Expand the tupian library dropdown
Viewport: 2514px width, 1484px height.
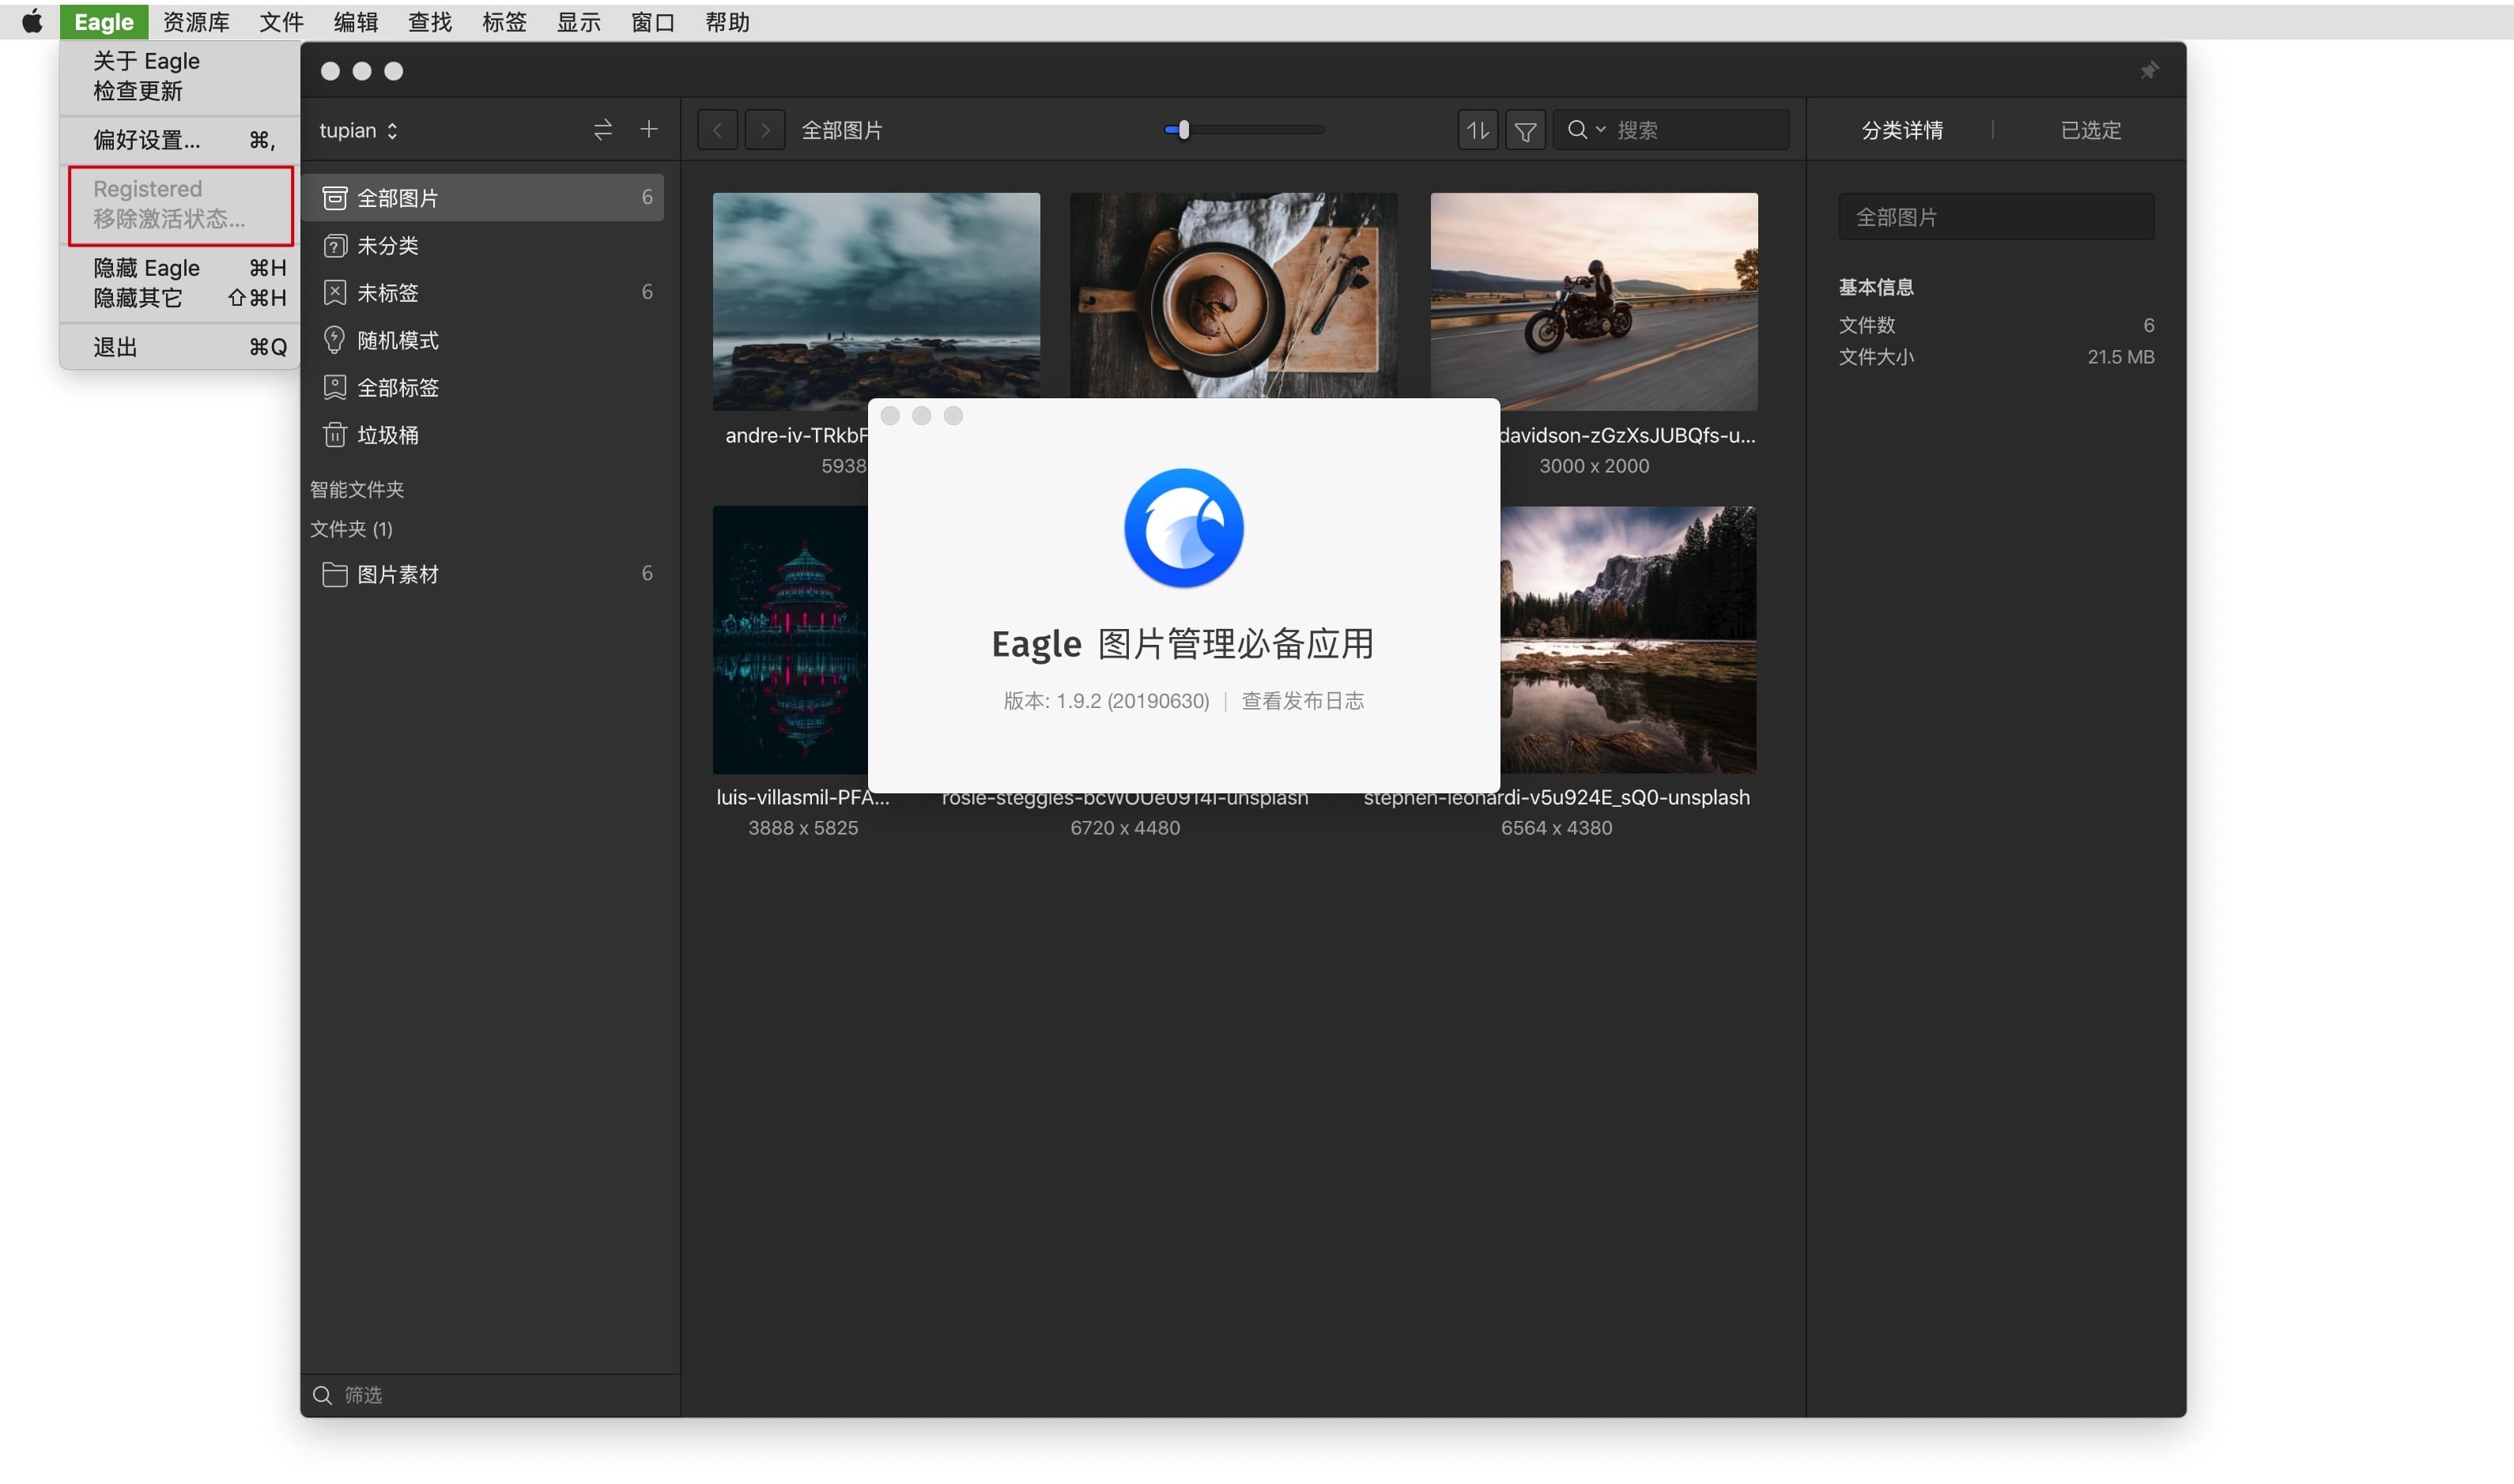pos(358,130)
